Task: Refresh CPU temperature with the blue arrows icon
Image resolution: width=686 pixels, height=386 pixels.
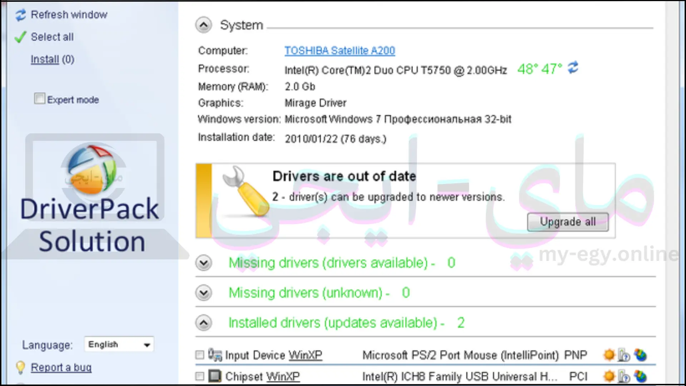Action: click(x=573, y=68)
